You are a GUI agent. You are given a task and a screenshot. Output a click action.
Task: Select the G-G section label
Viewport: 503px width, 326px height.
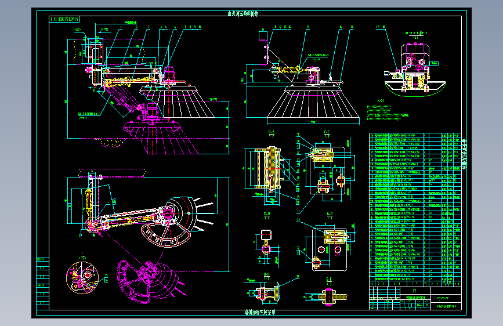tap(330, 215)
